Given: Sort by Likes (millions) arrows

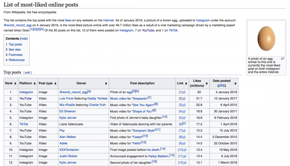Looking at the screenshot, I should [x=206, y=83].
